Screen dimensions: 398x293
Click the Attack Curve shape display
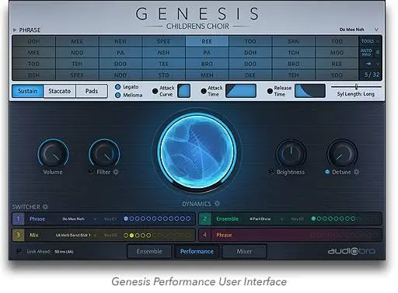[x=184, y=91]
